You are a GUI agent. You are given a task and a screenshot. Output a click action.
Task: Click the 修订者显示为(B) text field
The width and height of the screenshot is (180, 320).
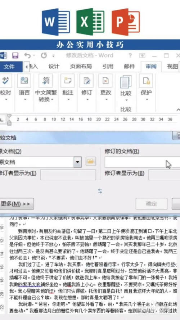(164, 175)
